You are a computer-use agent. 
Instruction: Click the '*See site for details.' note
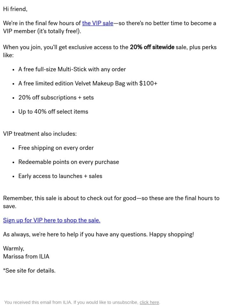(29, 271)
